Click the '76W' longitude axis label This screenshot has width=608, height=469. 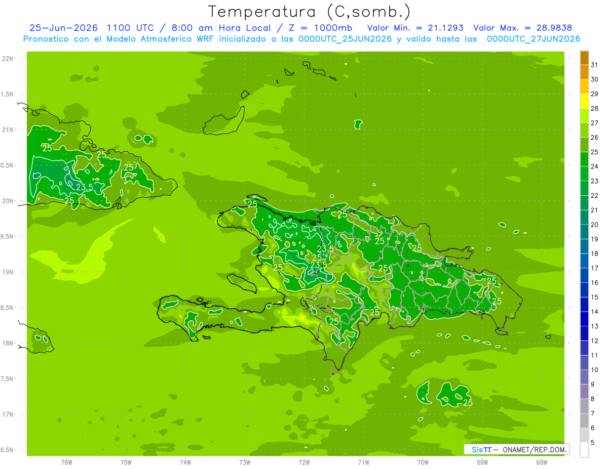pos(66,462)
